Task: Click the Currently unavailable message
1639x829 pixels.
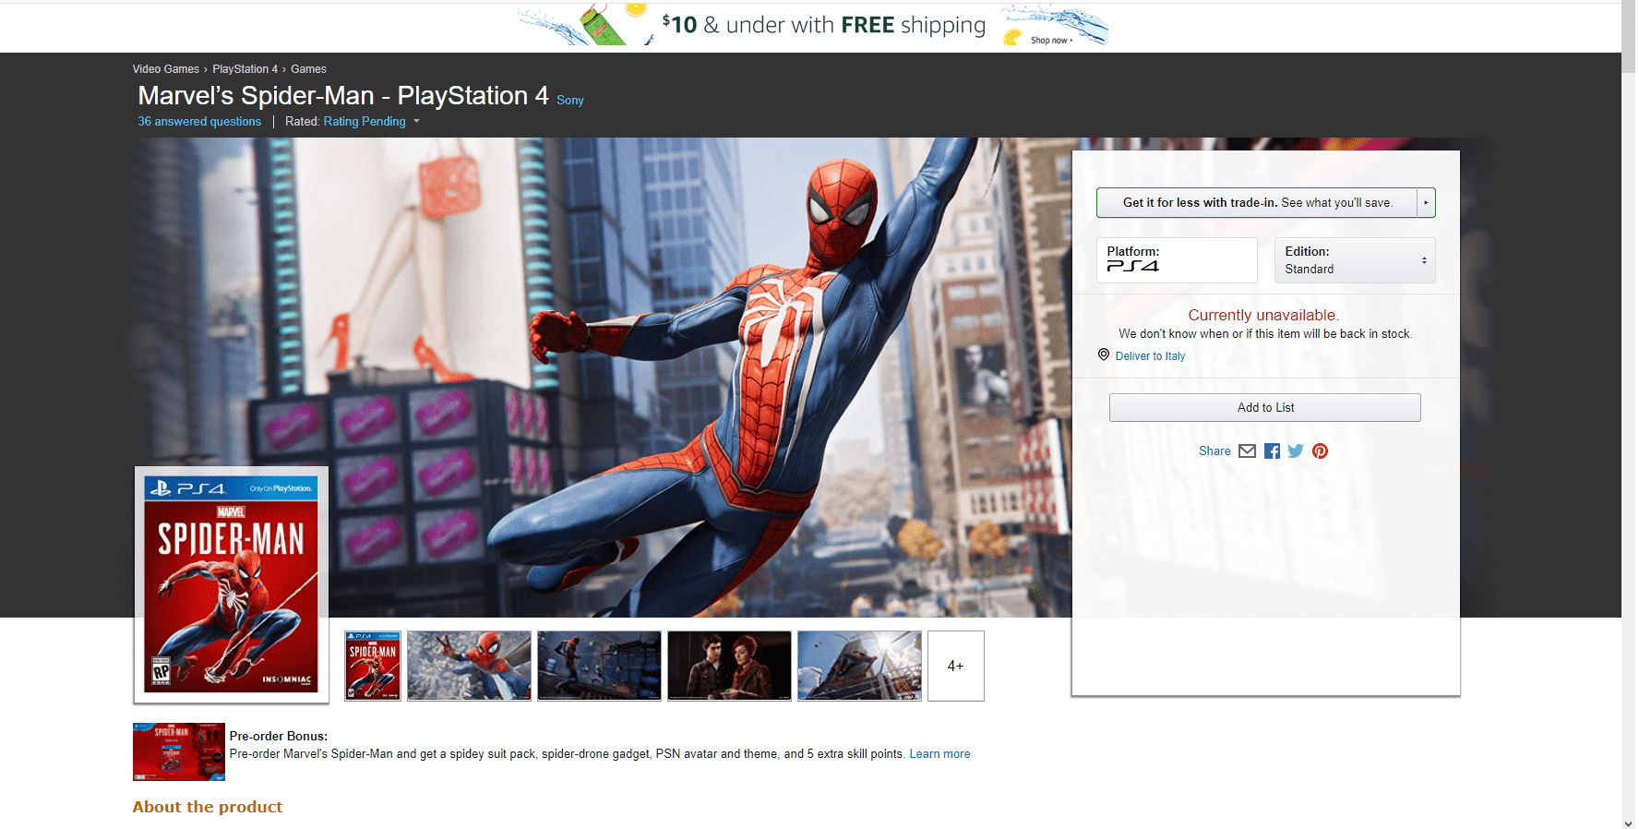Action: pos(1263,316)
